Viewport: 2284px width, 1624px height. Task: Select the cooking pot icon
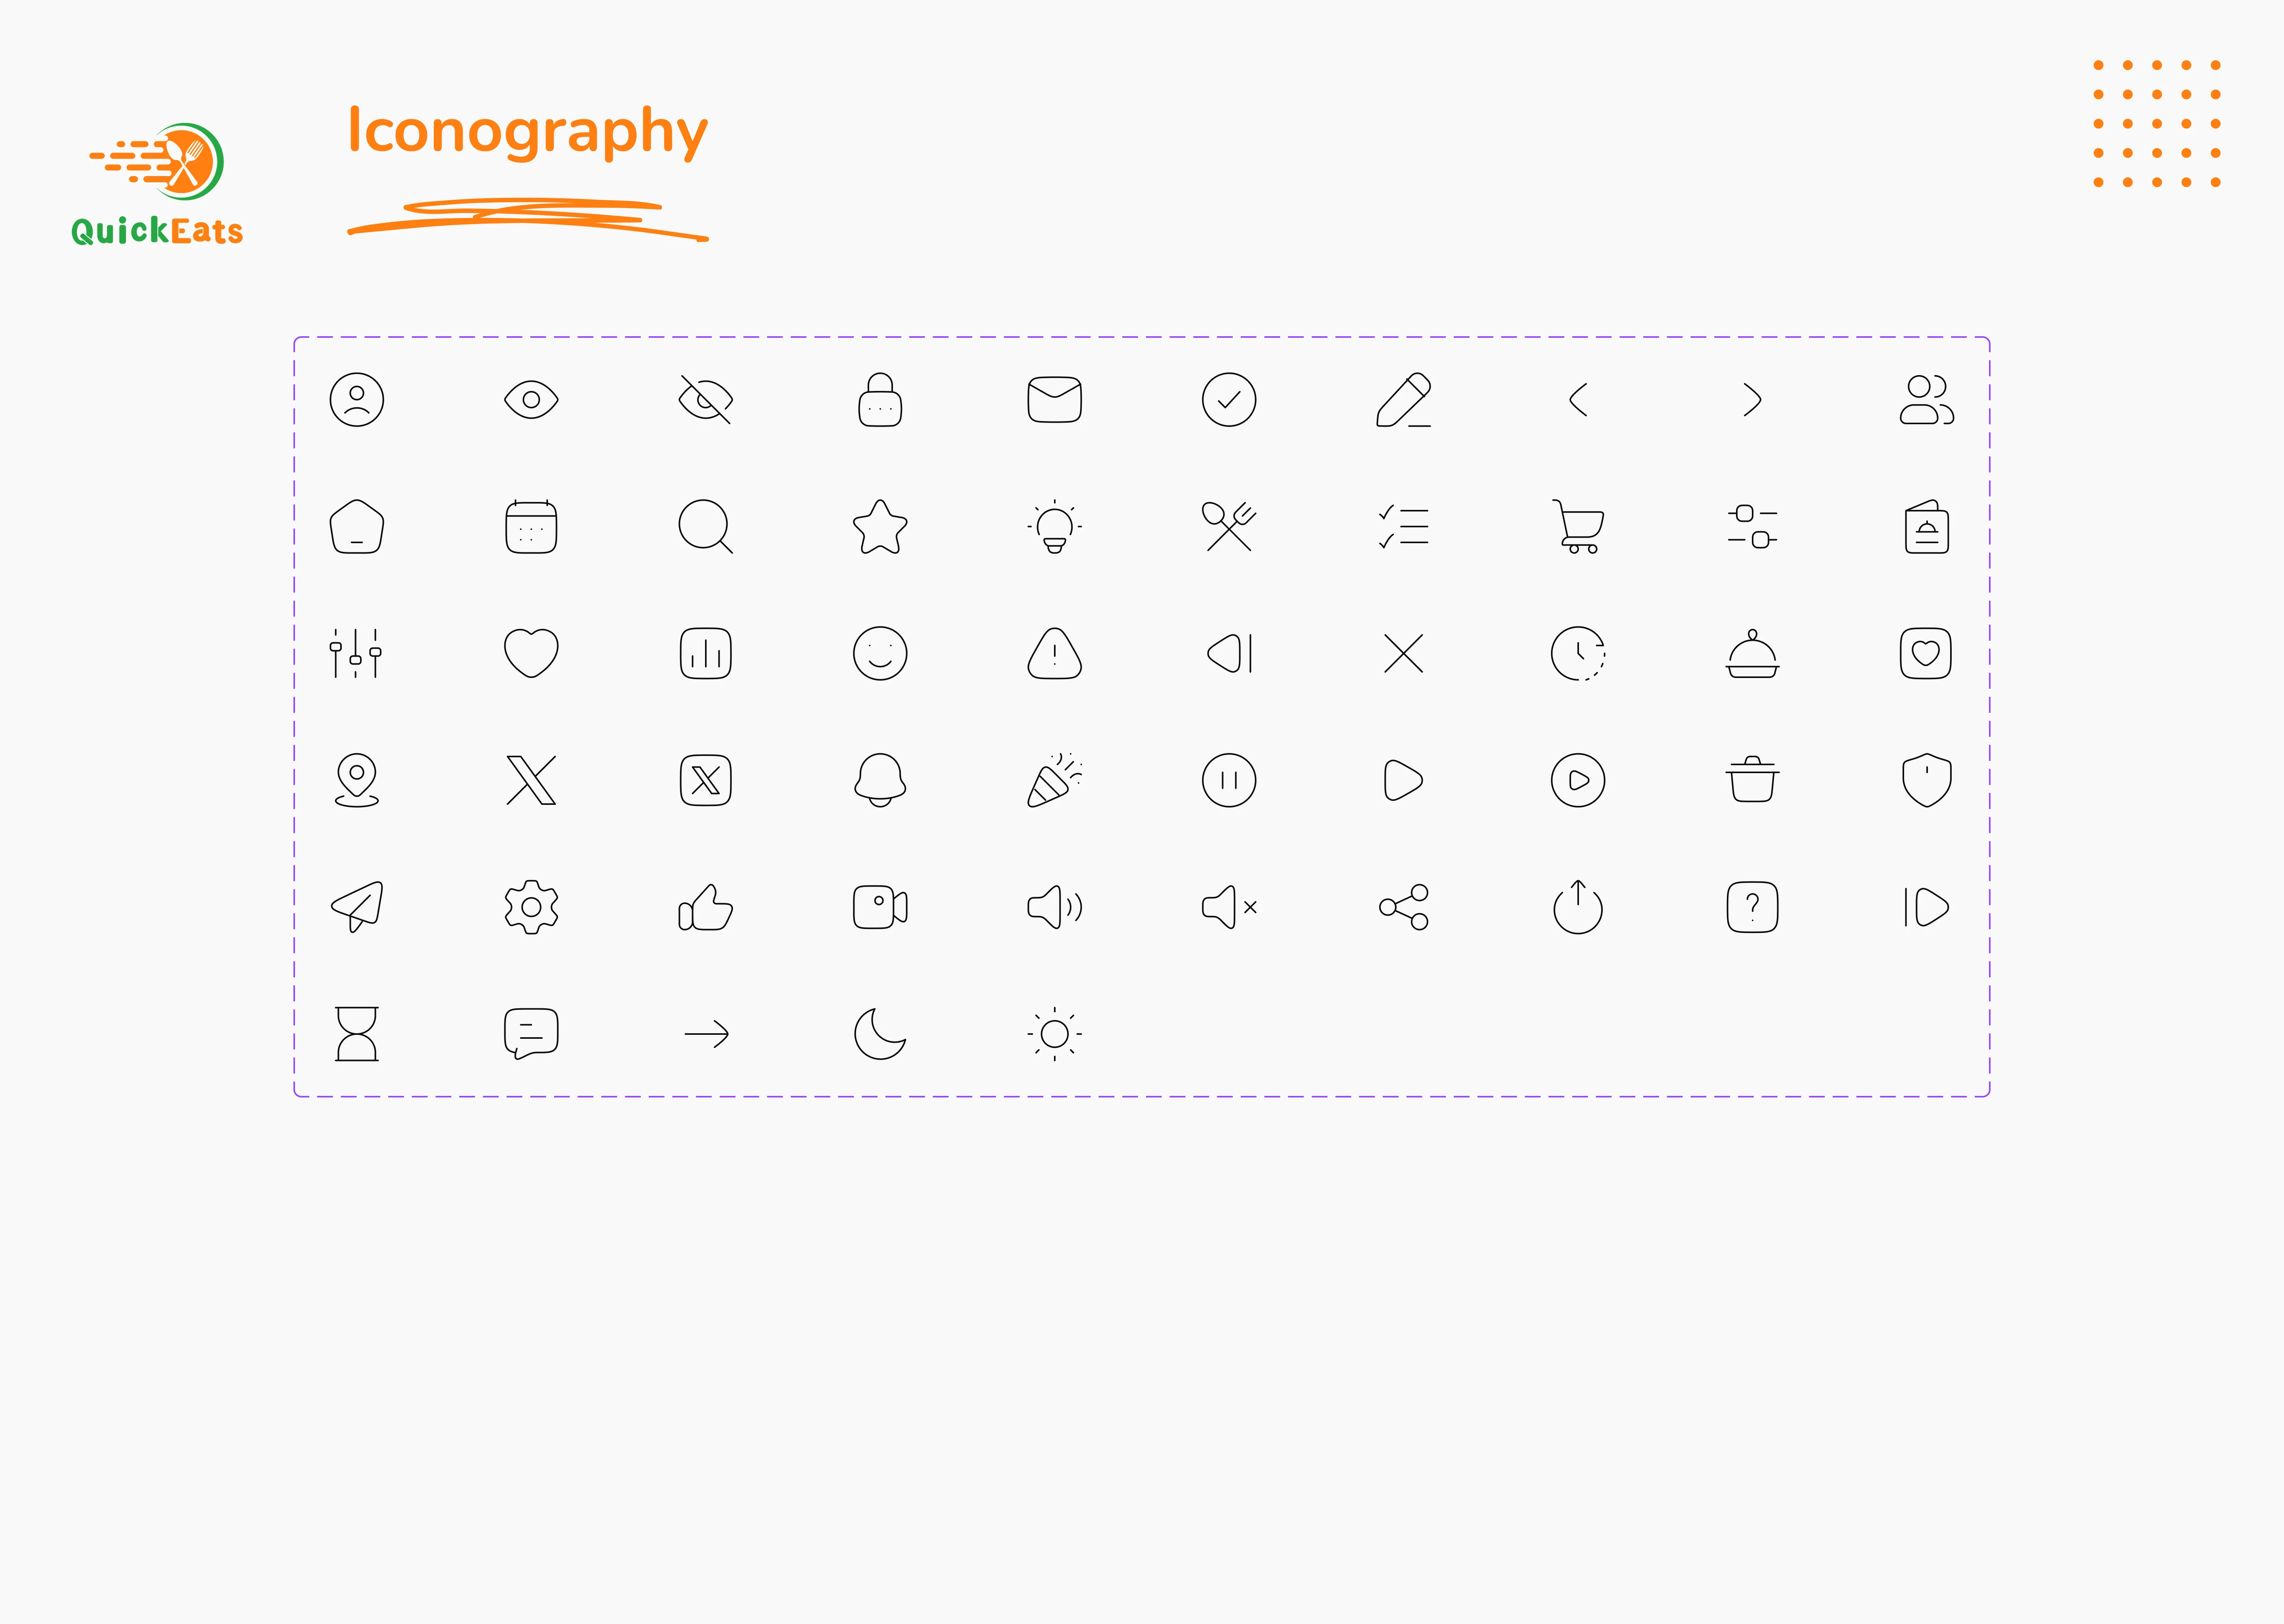tap(1752, 780)
